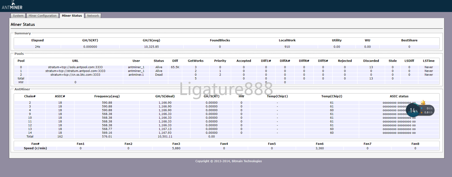Click the Bitmain Technologies copyright text
This screenshot has height=177, width=452.
tap(229, 161)
